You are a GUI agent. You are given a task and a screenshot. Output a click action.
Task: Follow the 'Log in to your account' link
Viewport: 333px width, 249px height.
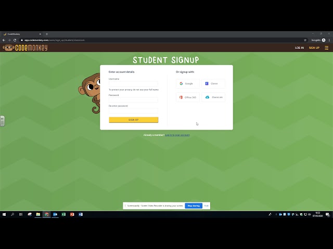coord(177,135)
